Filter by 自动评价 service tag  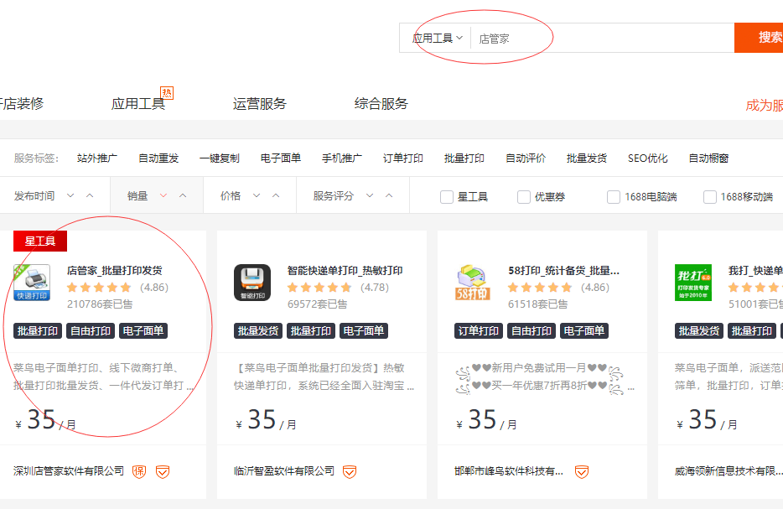(526, 158)
